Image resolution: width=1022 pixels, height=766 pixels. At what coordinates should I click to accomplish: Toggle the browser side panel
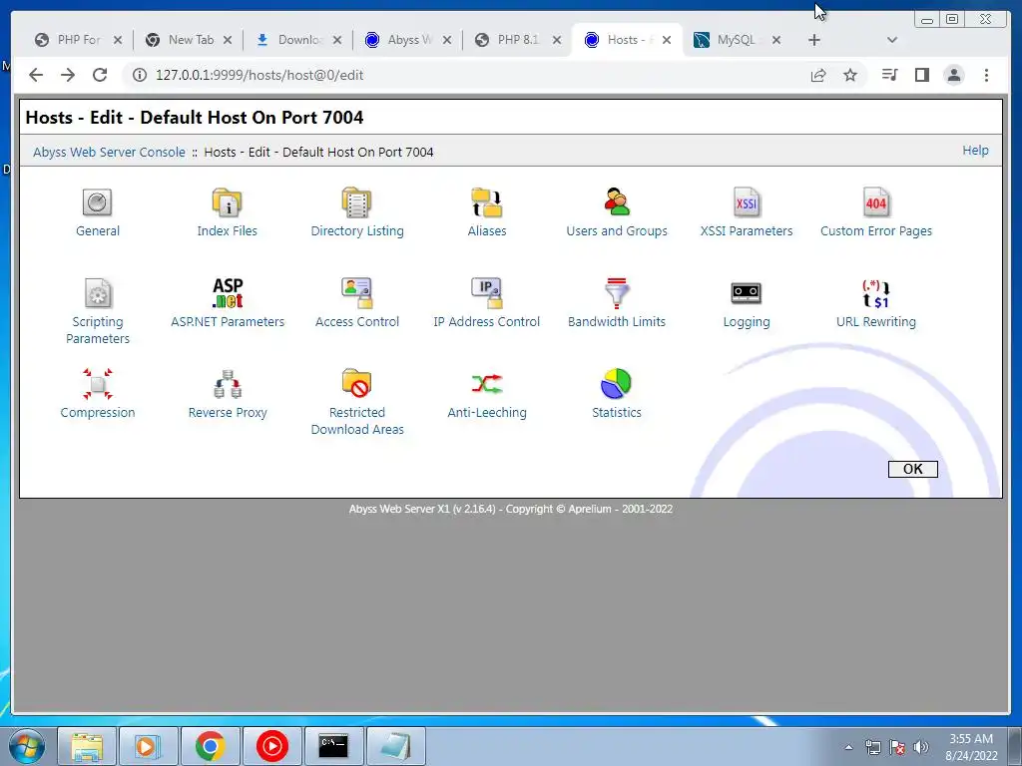[x=921, y=75]
